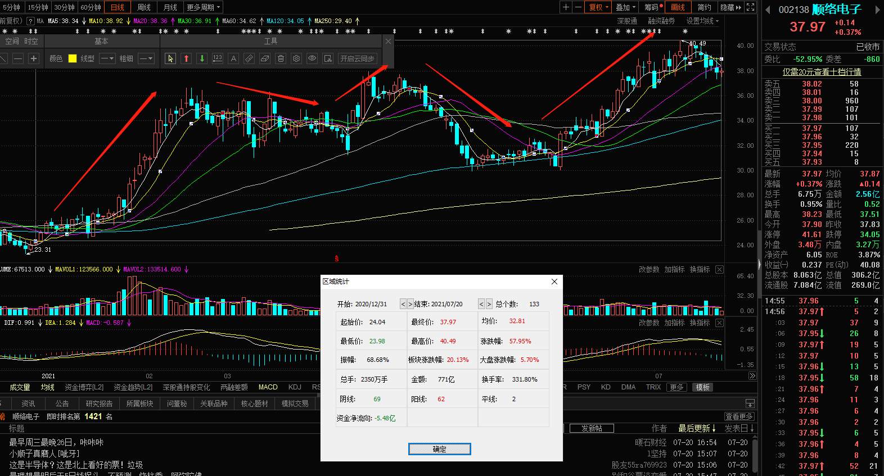Close the drawing tools toolbar
This screenshot has width=884, height=476.
[x=388, y=41]
